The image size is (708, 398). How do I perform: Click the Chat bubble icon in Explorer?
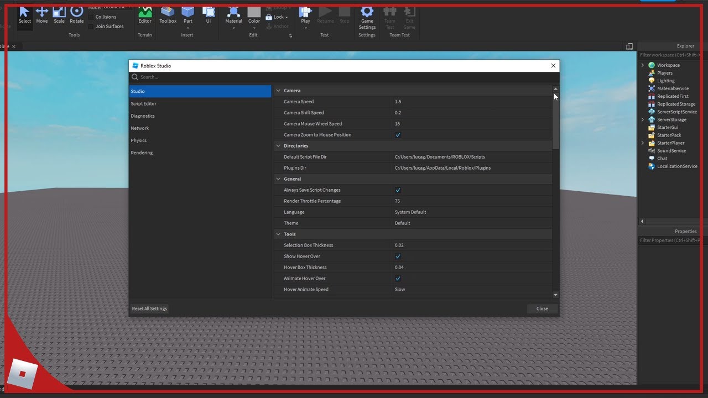(652, 158)
